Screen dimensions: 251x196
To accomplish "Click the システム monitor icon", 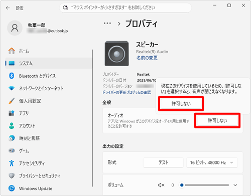I will click(x=12, y=63).
